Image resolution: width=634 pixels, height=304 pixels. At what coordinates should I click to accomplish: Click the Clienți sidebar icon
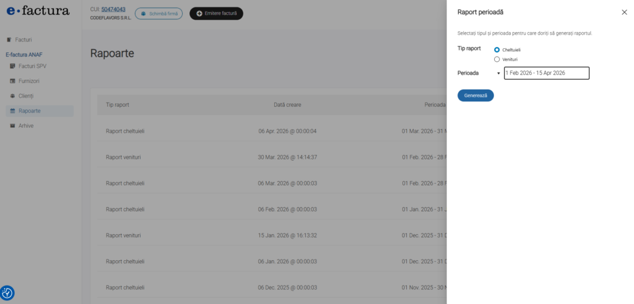coord(13,96)
